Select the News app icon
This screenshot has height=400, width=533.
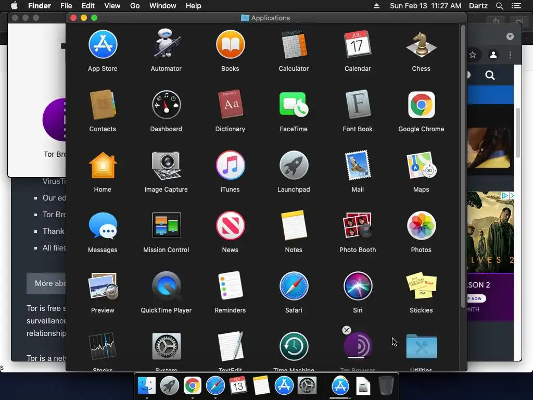230,225
